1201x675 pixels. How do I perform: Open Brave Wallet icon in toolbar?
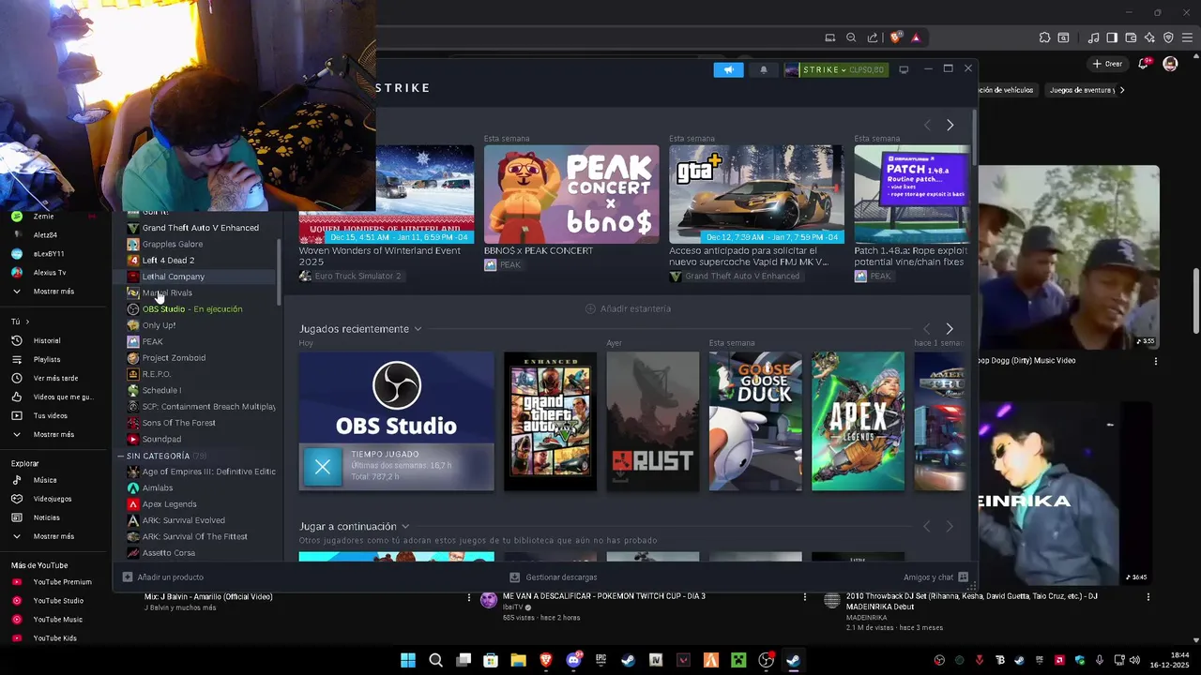click(1131, 37)
